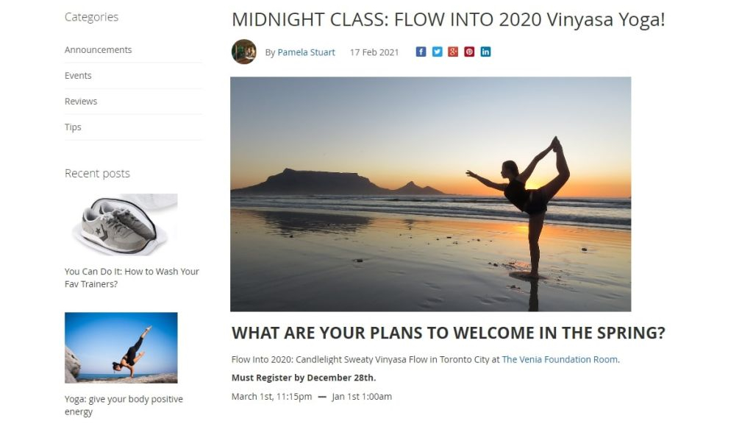Share post on LinkedIn icon

[485, 52]
